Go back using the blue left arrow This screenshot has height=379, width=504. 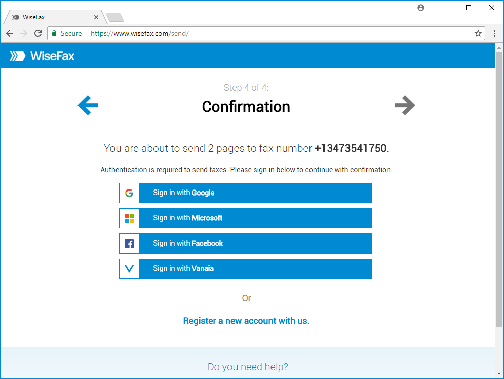pyautogui.click(x=88, y=105)
